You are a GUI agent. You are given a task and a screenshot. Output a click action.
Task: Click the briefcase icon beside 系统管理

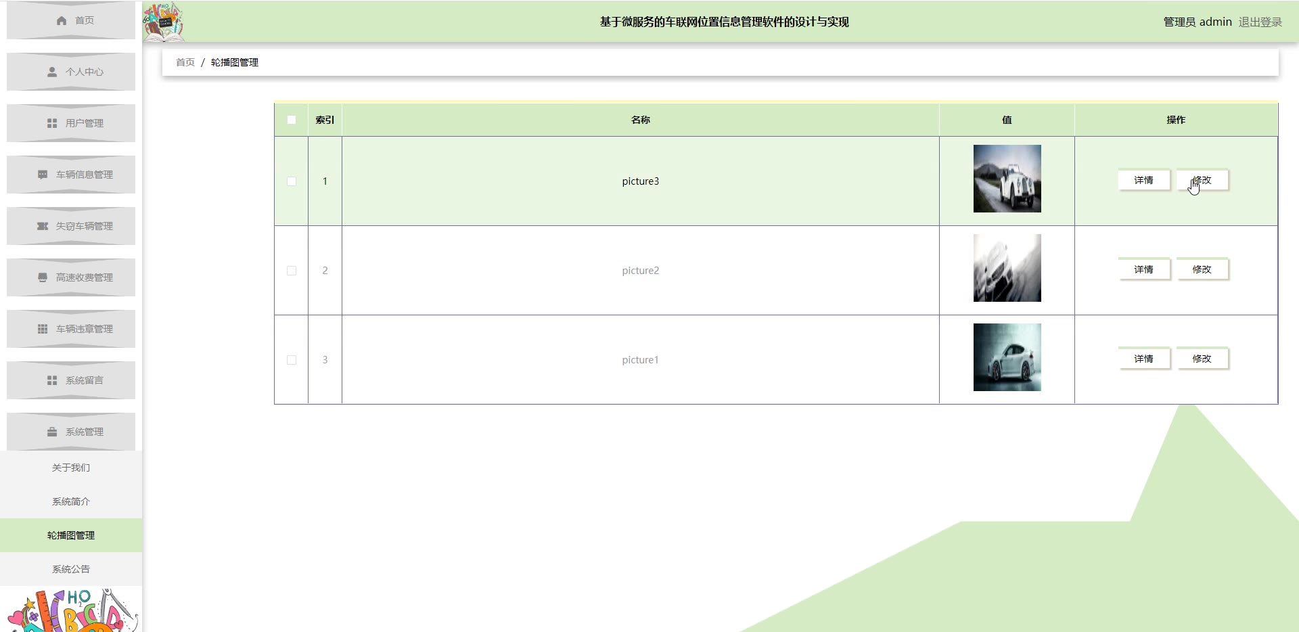coord(52,432)
